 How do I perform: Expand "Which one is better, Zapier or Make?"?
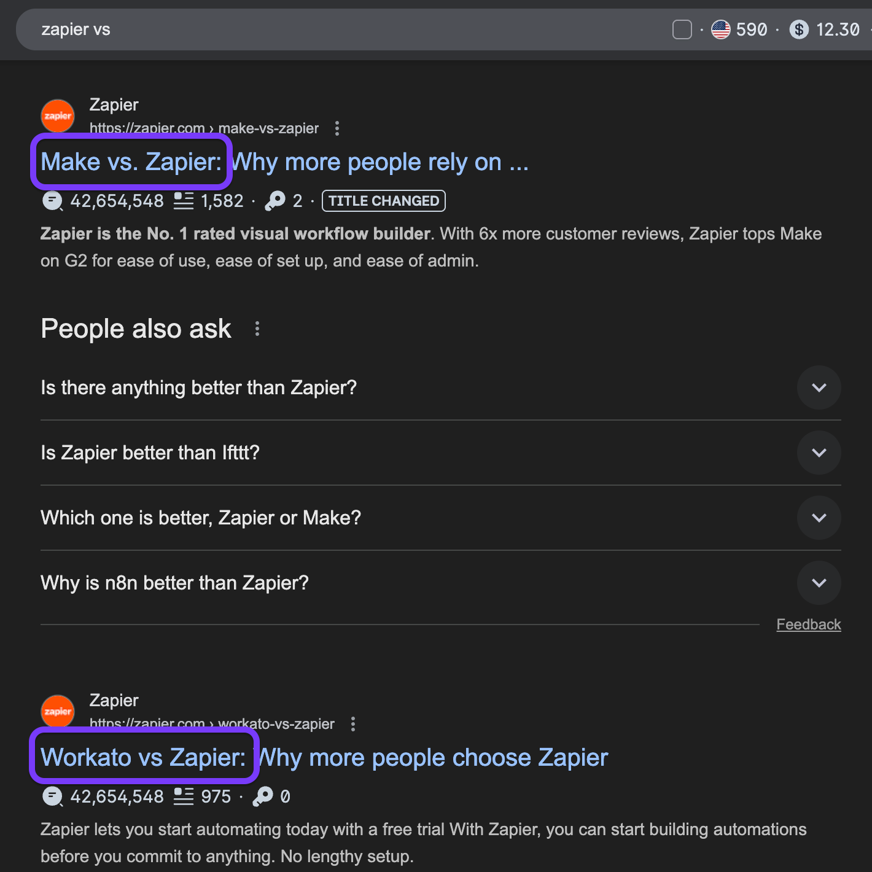[819, 518]
